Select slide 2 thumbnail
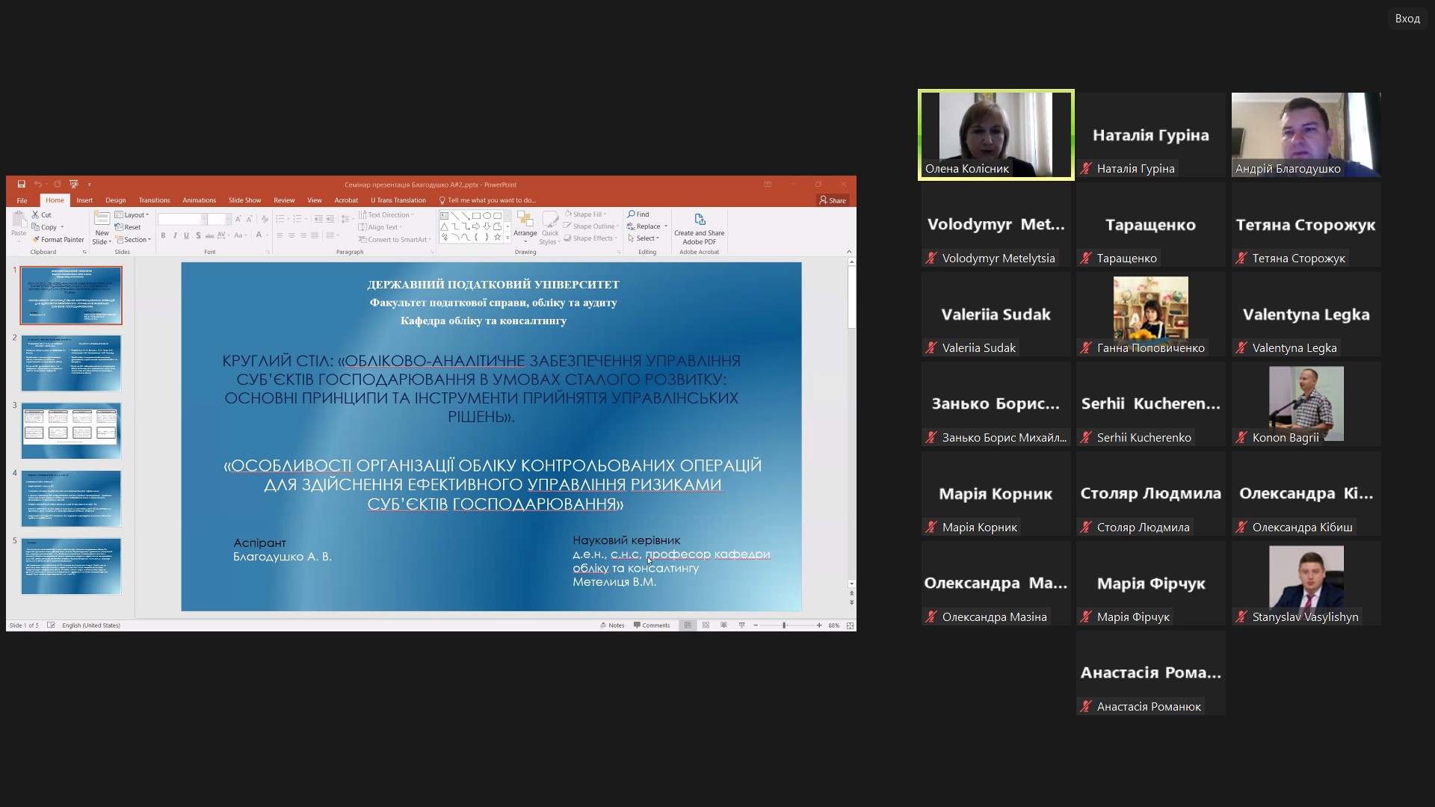 71,363
